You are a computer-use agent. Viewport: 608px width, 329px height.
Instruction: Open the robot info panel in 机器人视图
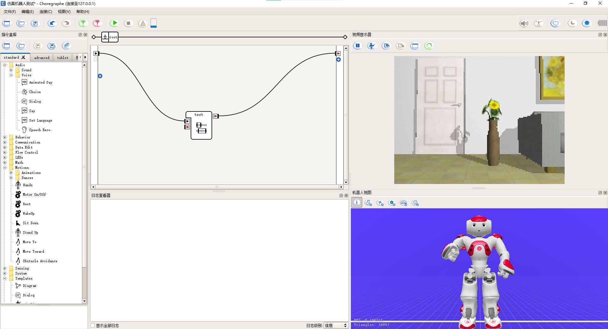point(357,203)
